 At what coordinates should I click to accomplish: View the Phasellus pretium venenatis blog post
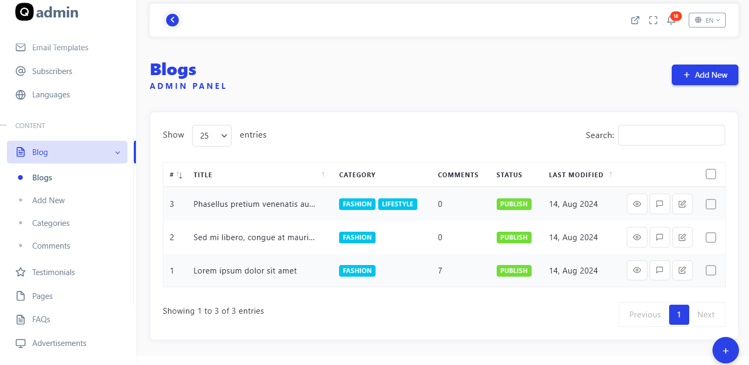(637, 204)
